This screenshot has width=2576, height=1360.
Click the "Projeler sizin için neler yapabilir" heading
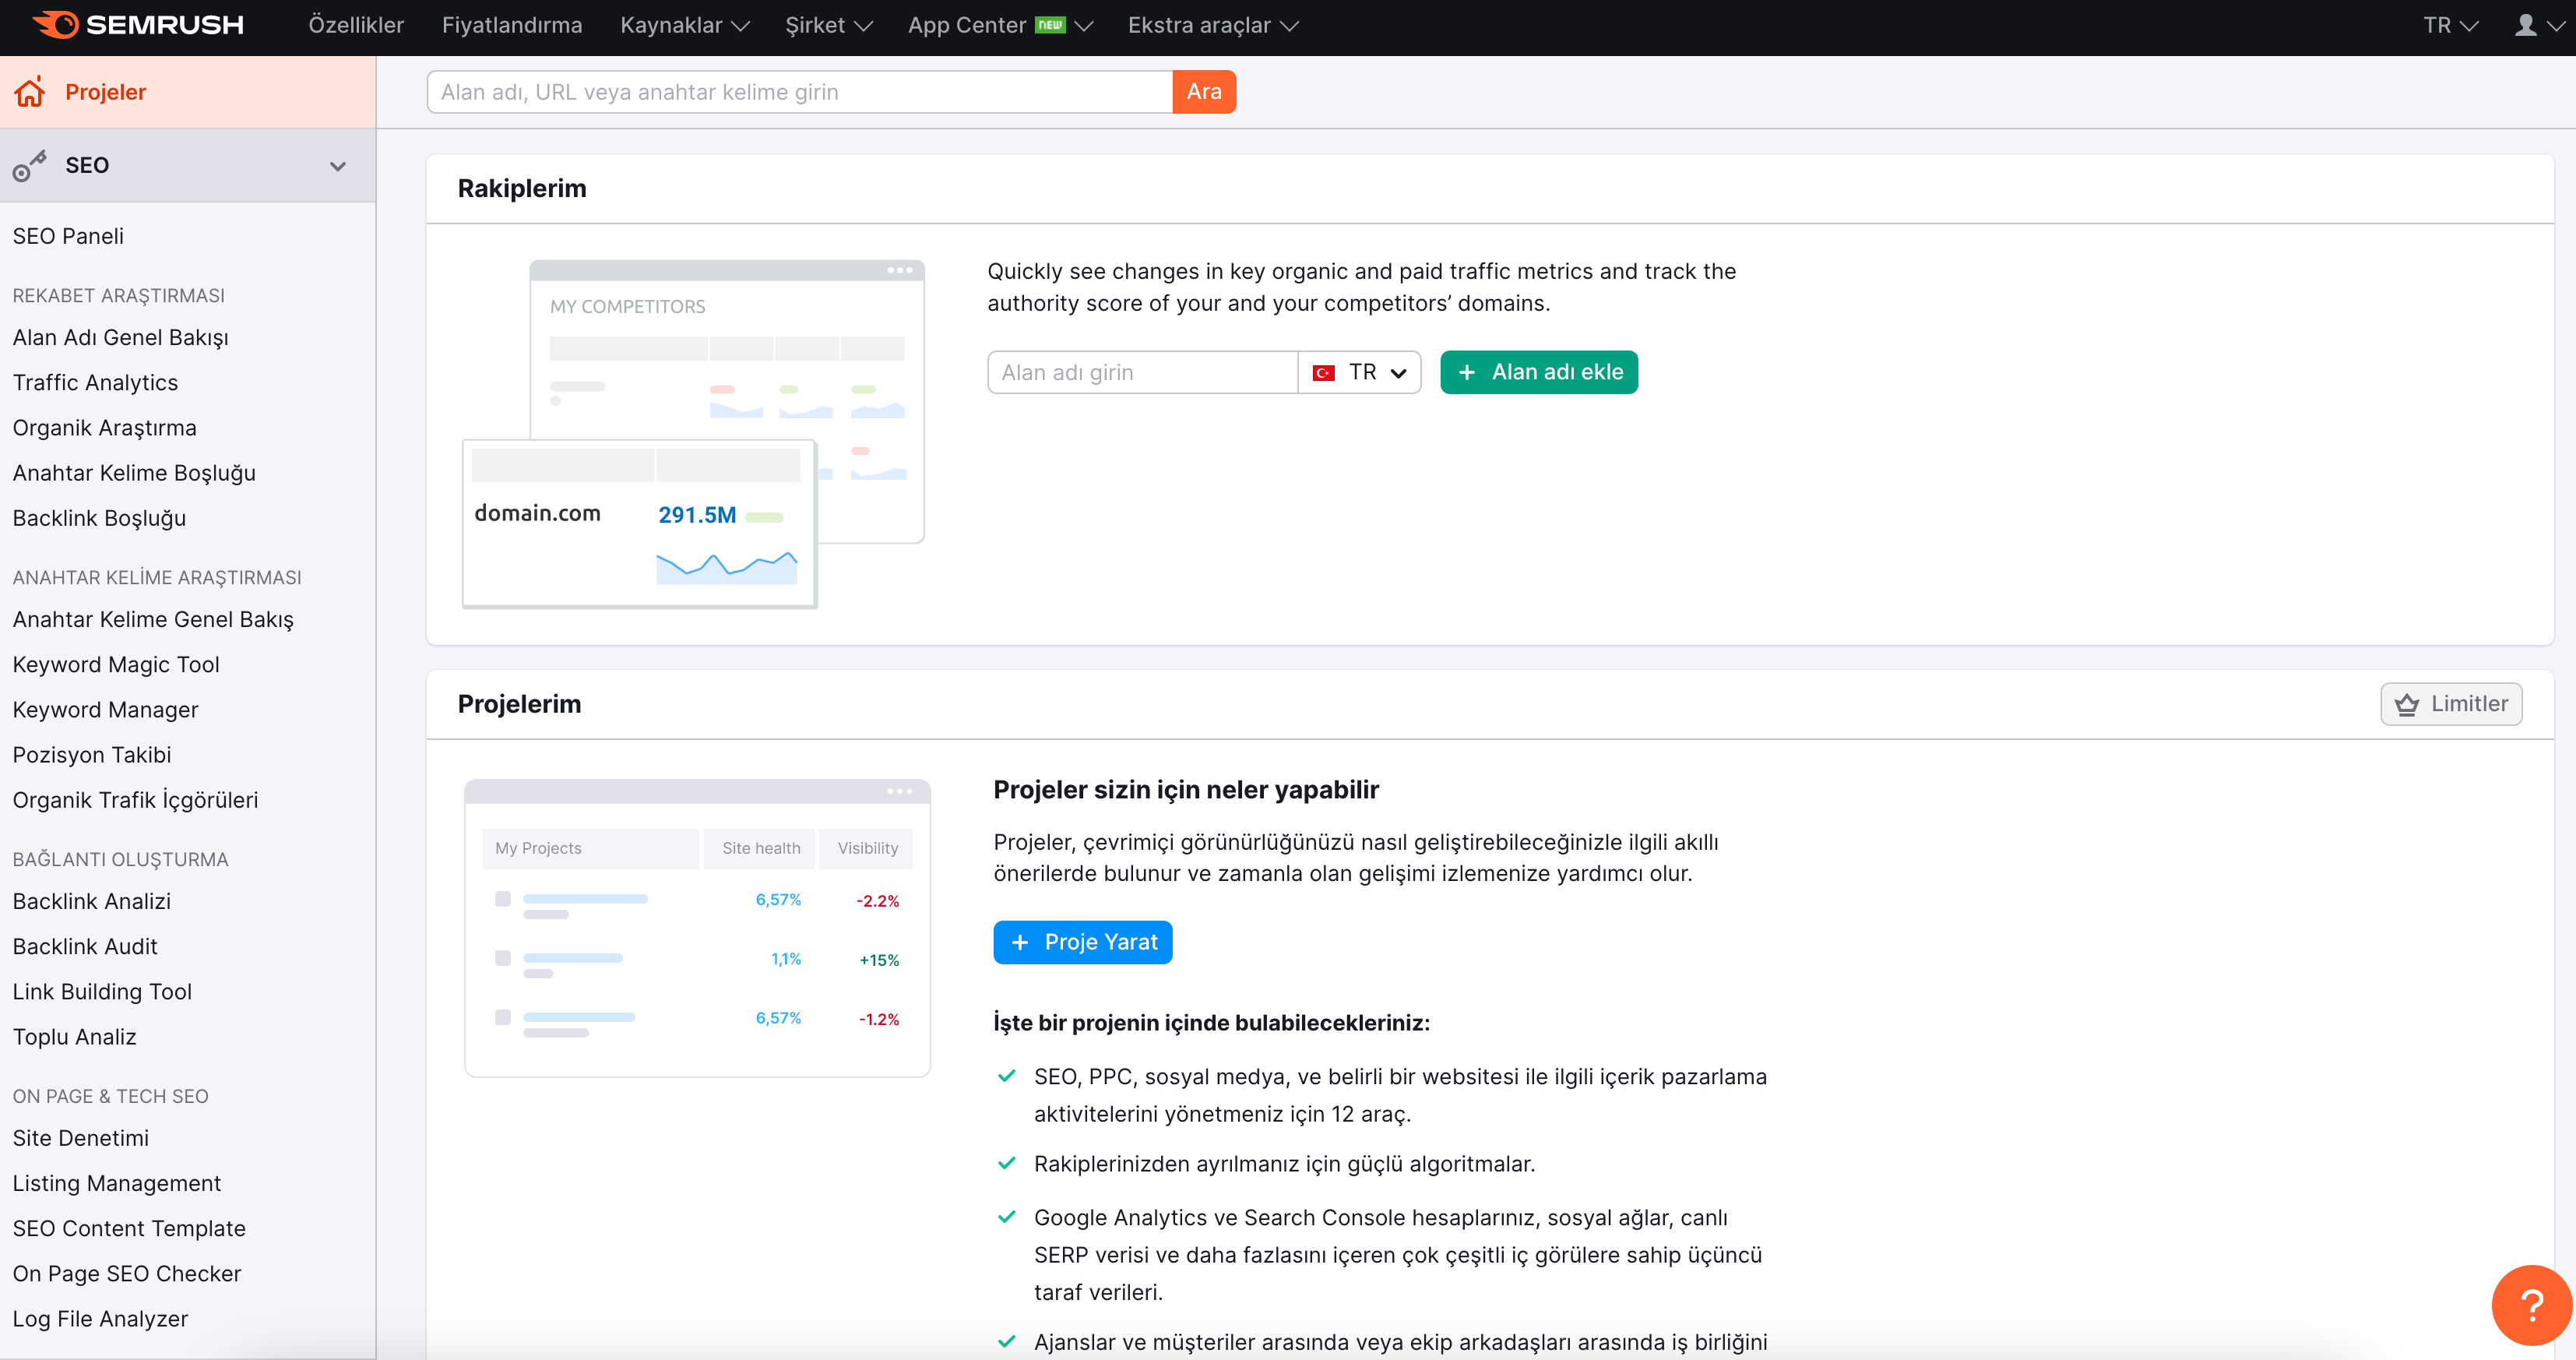click(1186, 790)
